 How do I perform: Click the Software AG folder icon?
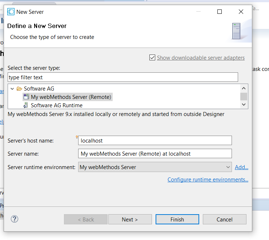19,89
